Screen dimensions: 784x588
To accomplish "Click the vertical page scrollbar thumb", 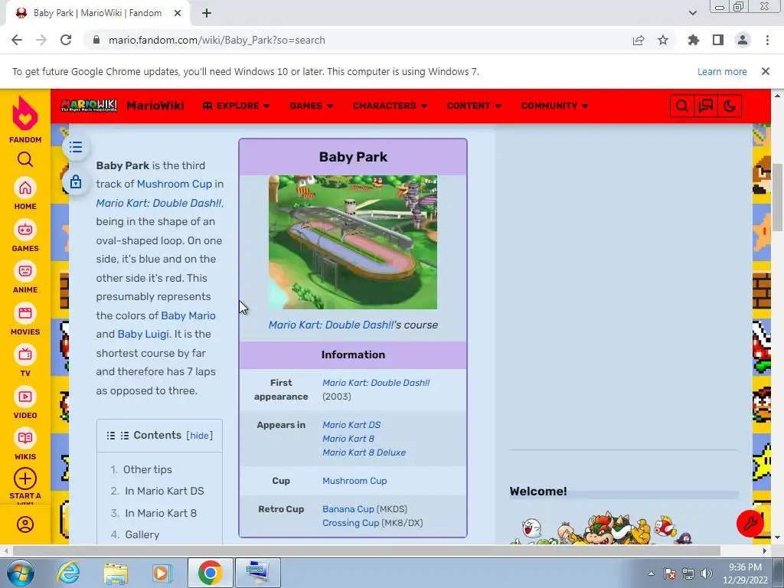I will click(x=777, y=197).
